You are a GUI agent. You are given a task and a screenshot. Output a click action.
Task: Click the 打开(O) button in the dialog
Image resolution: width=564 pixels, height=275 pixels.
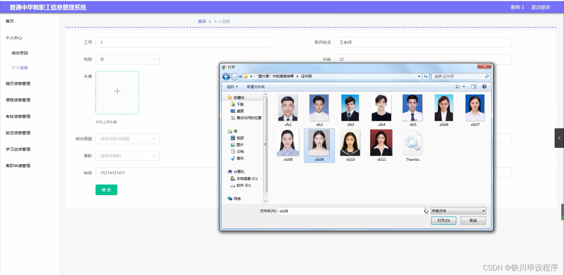coord(443,220)
